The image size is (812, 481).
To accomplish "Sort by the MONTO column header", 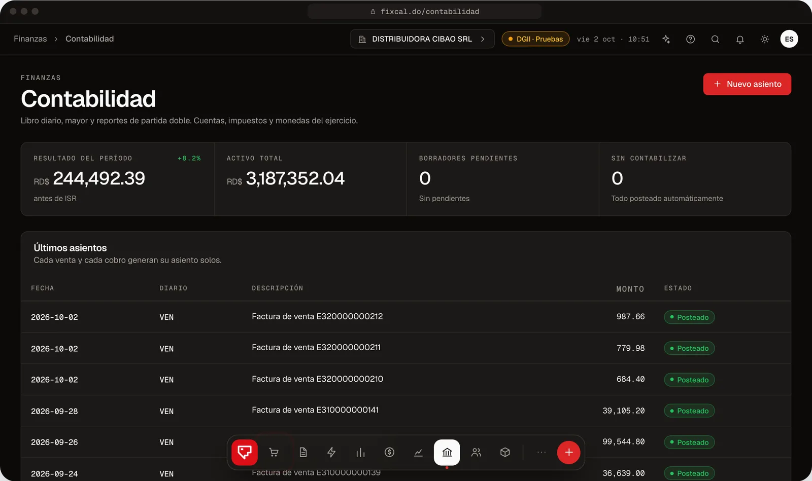I will click(x=630, y=289).
